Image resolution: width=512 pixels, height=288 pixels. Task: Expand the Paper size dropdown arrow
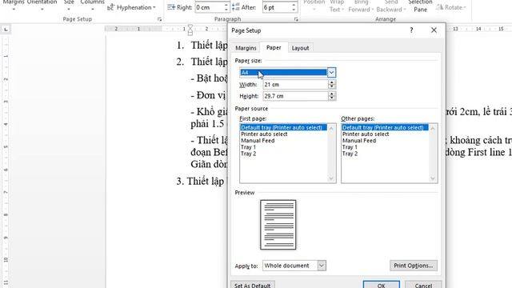[331, 73]
